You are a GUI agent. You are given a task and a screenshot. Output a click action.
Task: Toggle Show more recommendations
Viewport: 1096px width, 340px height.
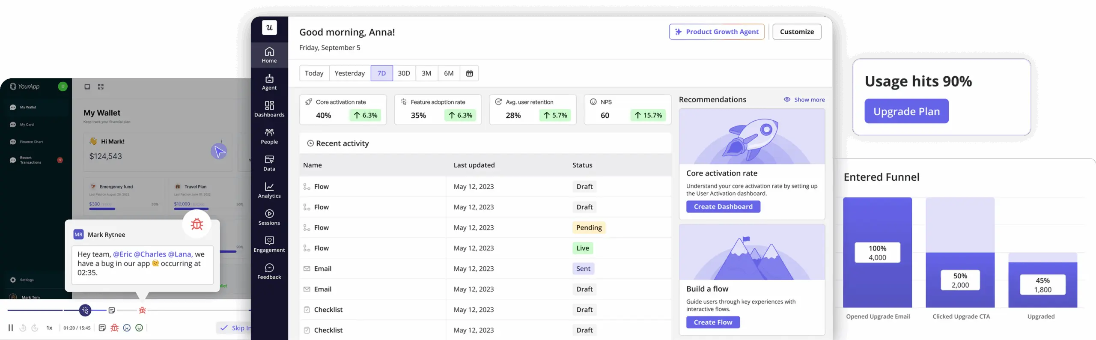point(804,100)
